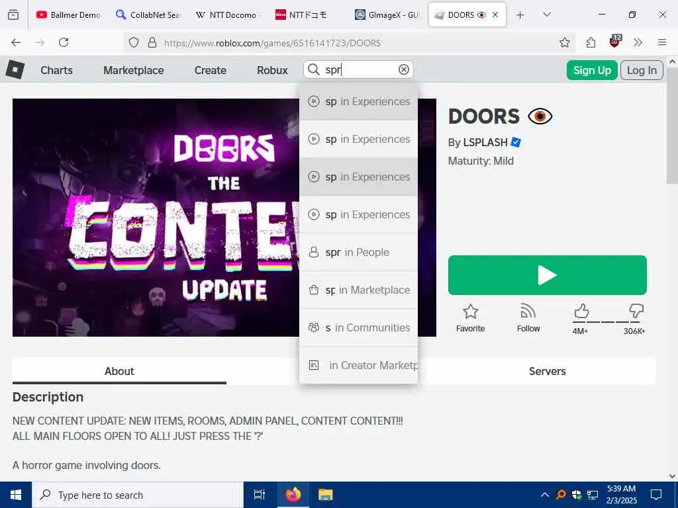Open Firefox View tab manager icon
This screenshot has width=678, height=508.
click(13, 15)
